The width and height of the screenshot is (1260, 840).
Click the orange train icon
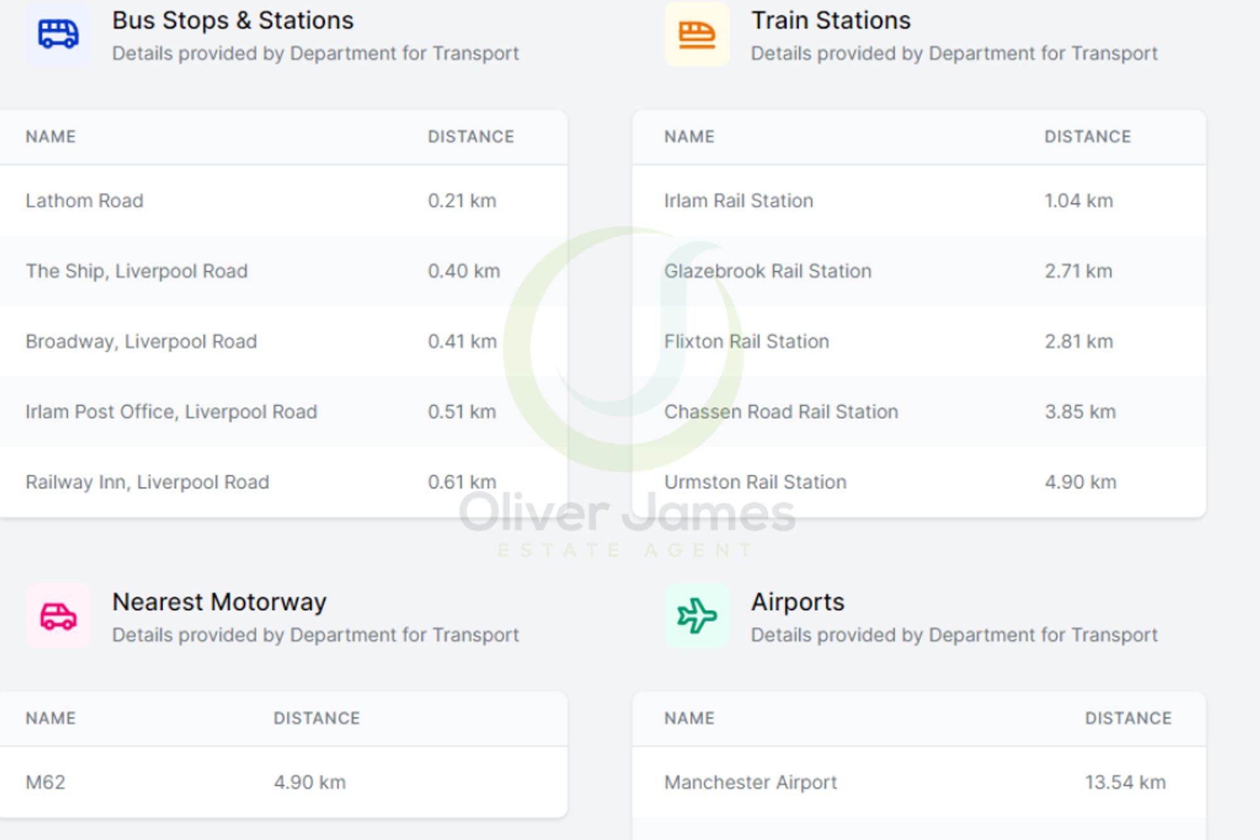pyautogui.click(x=697, y=34)
